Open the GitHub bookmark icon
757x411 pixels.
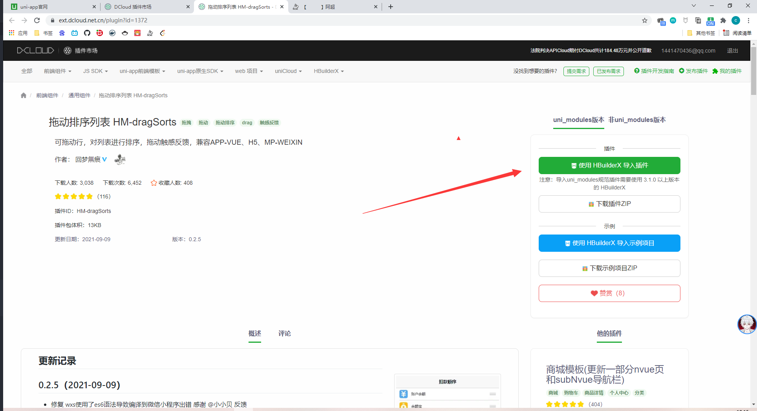[87, 33]
